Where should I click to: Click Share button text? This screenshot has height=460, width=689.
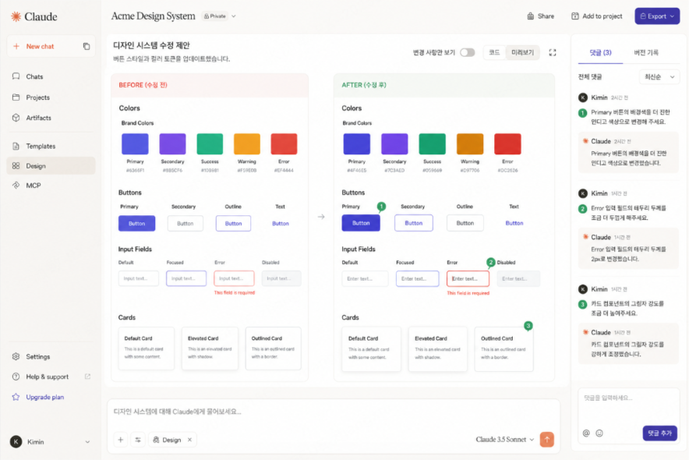pos(546,16)
